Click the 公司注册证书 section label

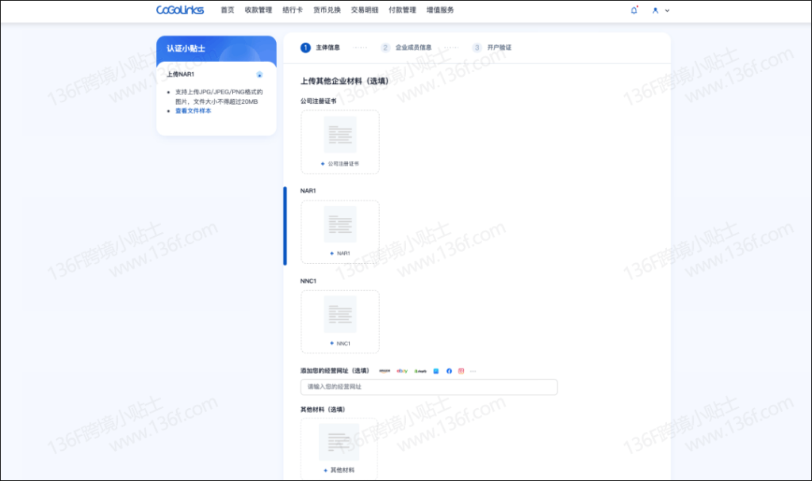click(x=319, y=101)
